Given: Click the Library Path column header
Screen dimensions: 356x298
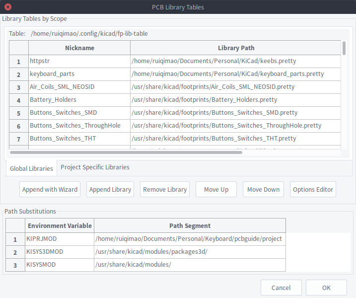Looking at the screenshot, I should point(236,48).
